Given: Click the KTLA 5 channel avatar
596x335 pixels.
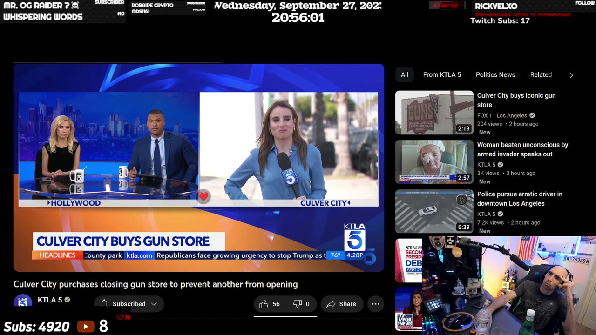Looking at the screenshot, I should point(23,301).
